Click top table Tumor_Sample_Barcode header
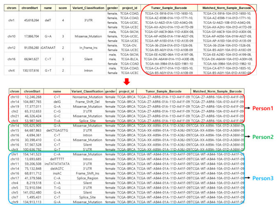This screenshot has height=208, width=277. [168, 8]
